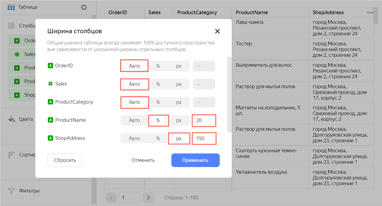Switch ShopAddress width to percent

pyautogui.click(x=158, y=138)
